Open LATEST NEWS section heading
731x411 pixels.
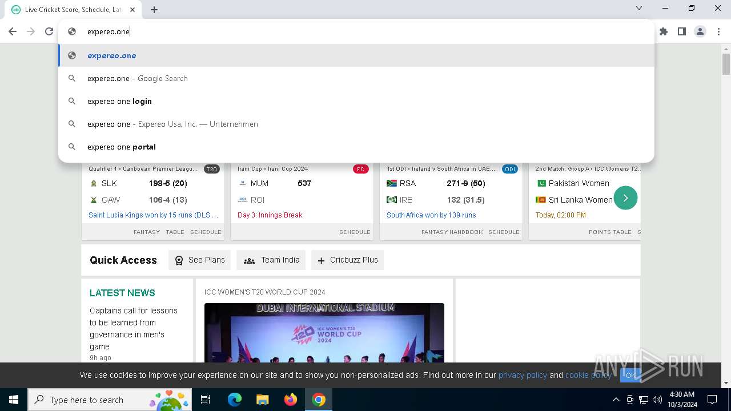(122, 293)
